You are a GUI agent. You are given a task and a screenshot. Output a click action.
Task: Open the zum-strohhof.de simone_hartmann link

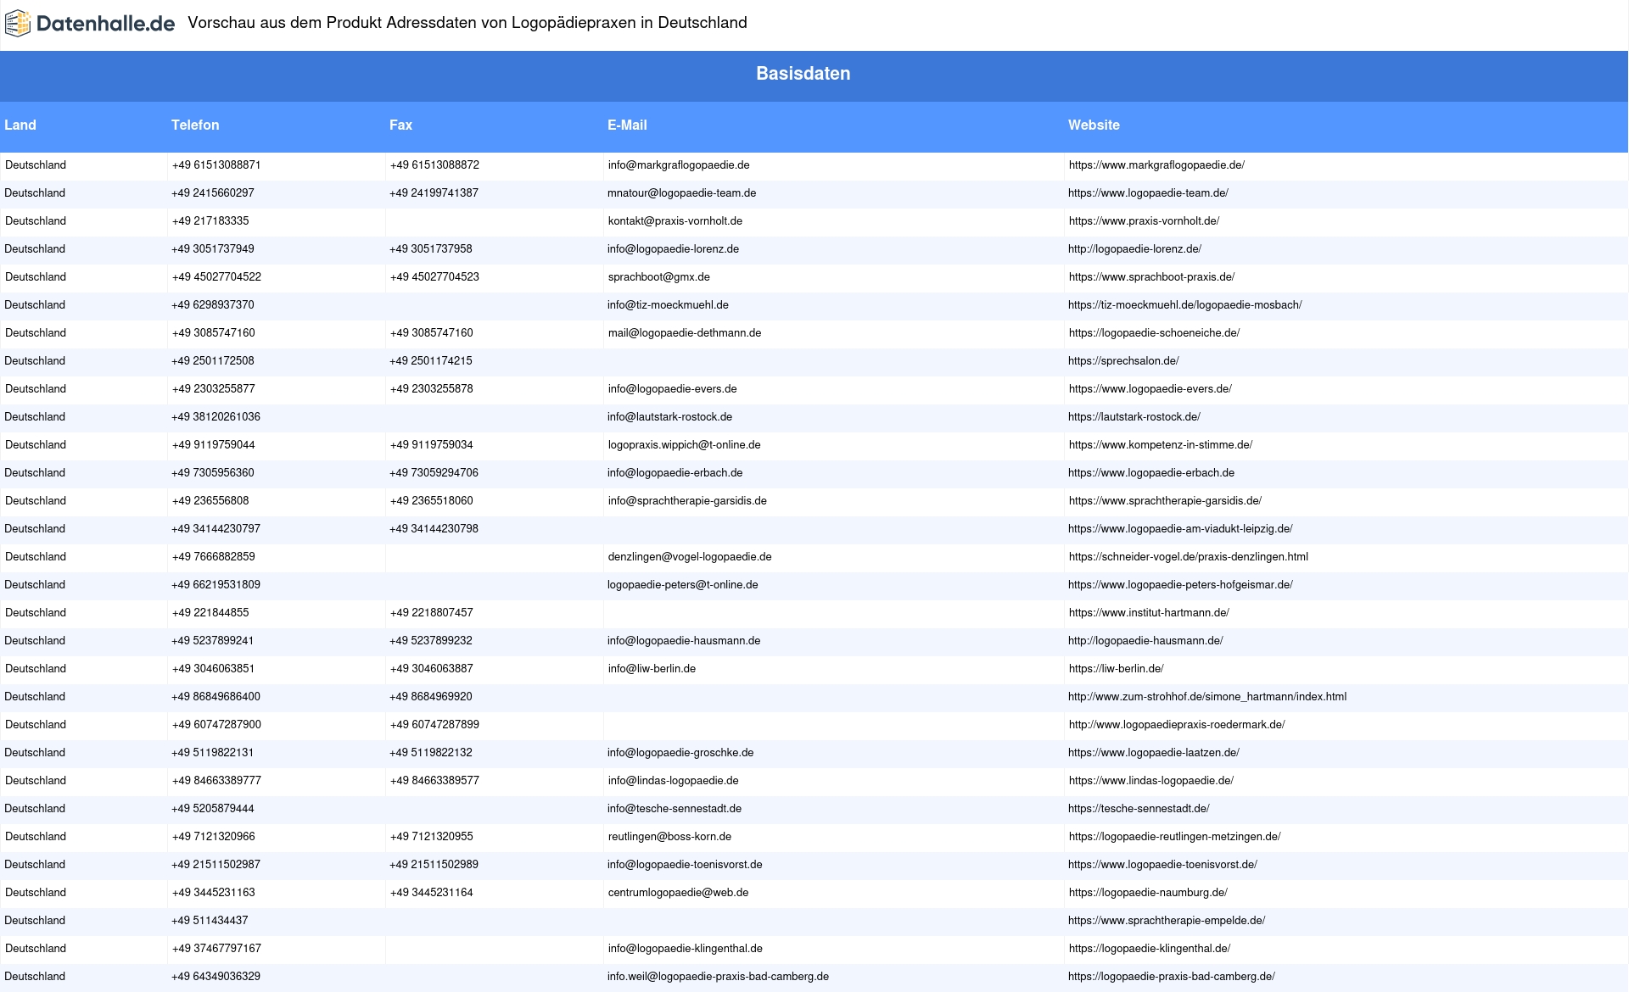pos(1207,697)
